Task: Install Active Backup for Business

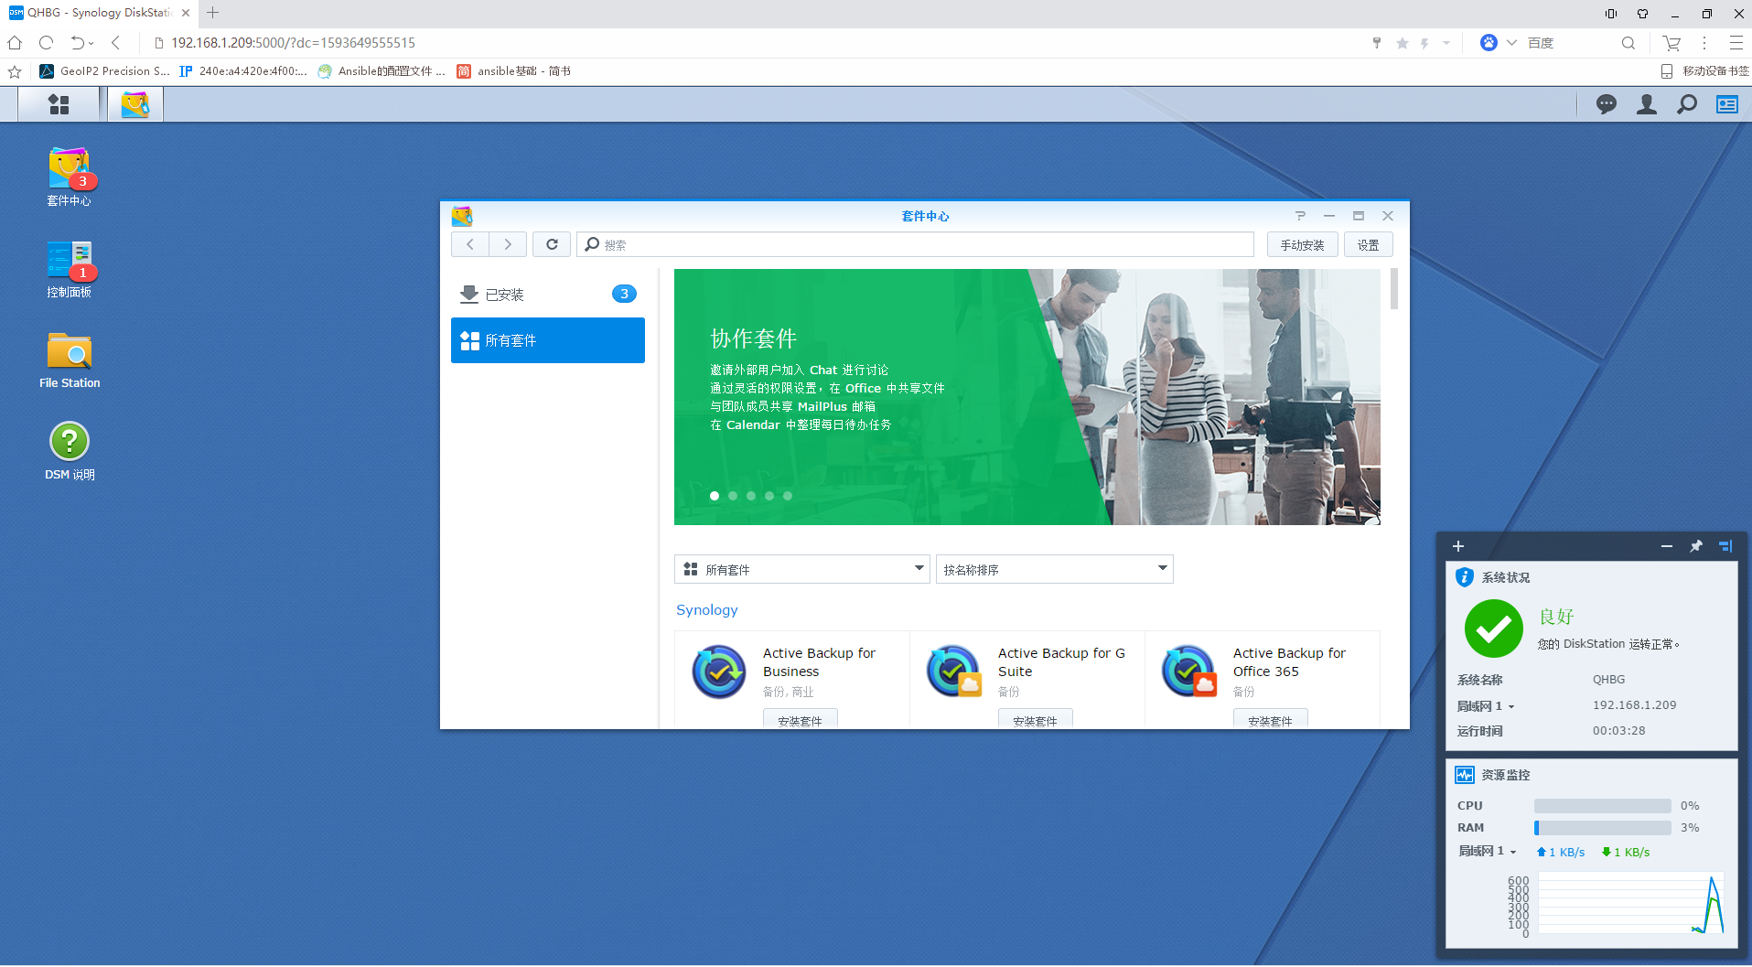Action: coord(800,720)
